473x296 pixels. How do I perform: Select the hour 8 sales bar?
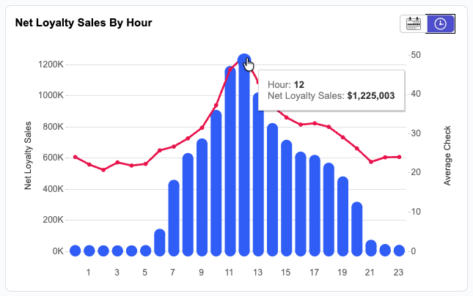point(188,204)
